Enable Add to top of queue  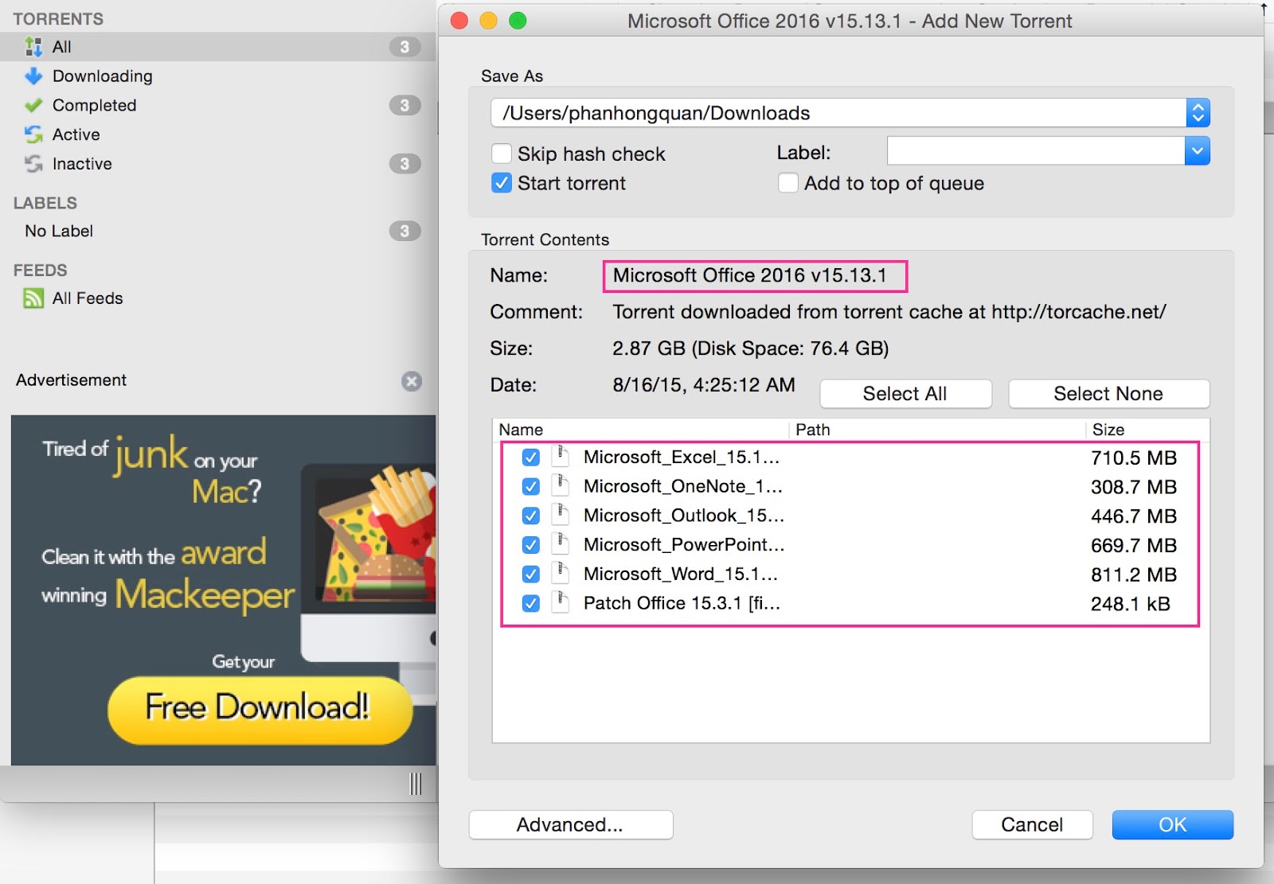tap(788, 183)
